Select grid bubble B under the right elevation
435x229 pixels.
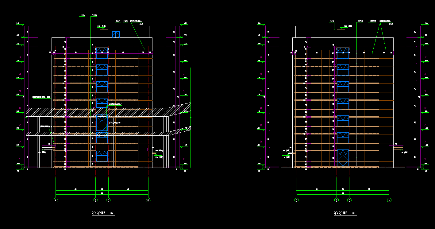click(337, 200)
